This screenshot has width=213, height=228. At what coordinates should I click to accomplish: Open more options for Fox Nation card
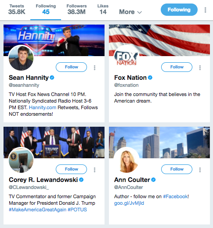coord(200,68)
